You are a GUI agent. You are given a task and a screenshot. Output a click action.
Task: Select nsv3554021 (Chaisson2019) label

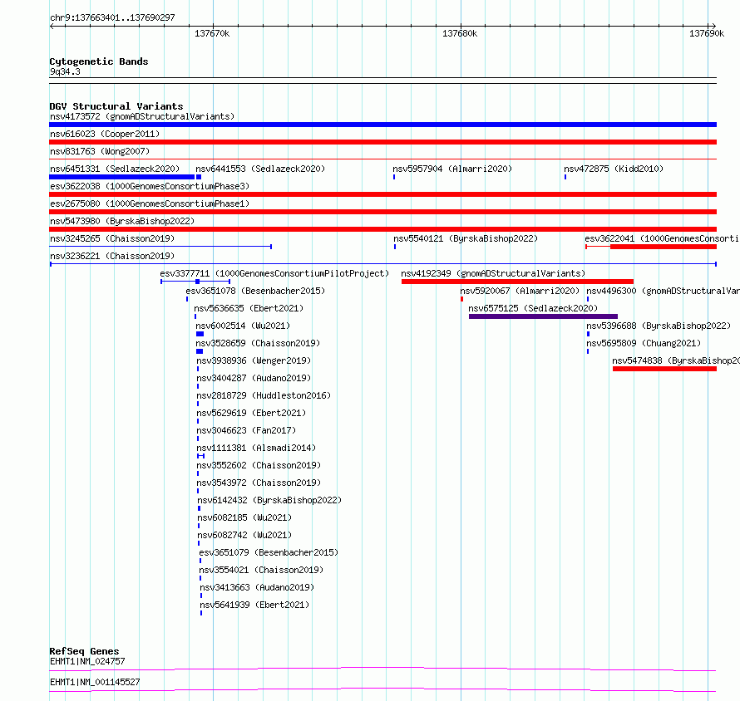[261, 570]
